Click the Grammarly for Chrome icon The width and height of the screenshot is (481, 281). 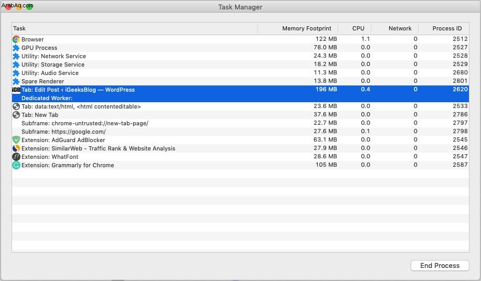tap(16, 165)
